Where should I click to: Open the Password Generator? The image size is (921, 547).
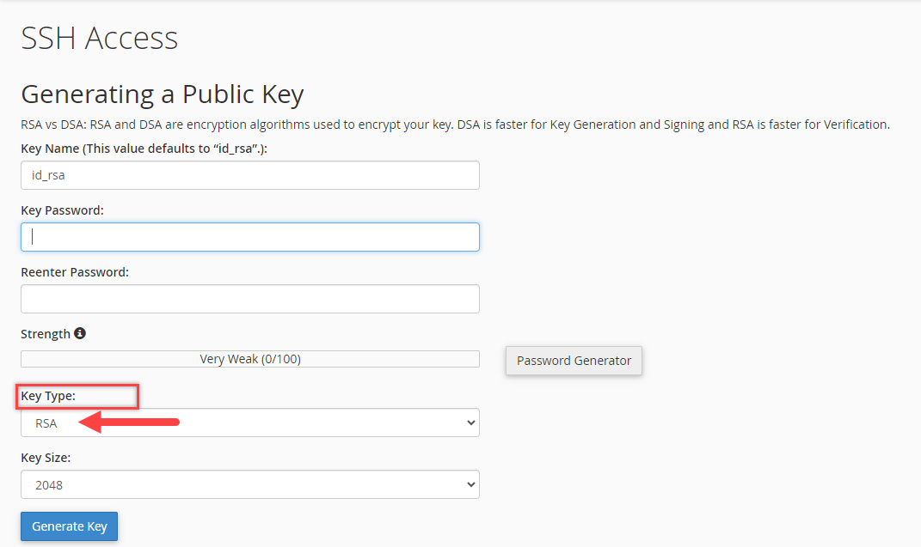[x=574, y=361]
